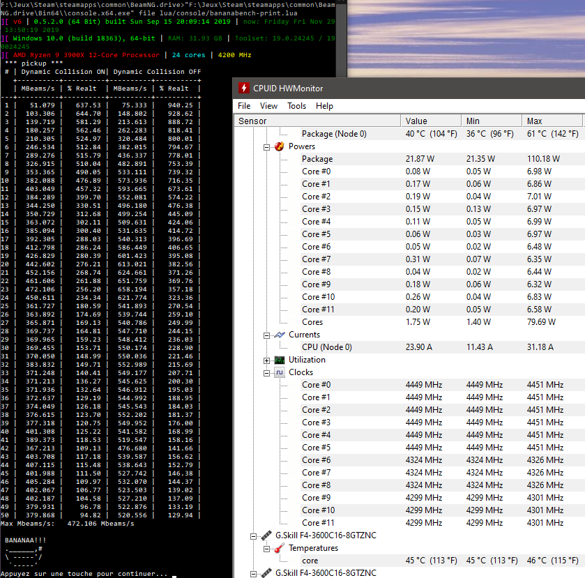
Task: Click the Sensor column header
Action: point(317,121)
